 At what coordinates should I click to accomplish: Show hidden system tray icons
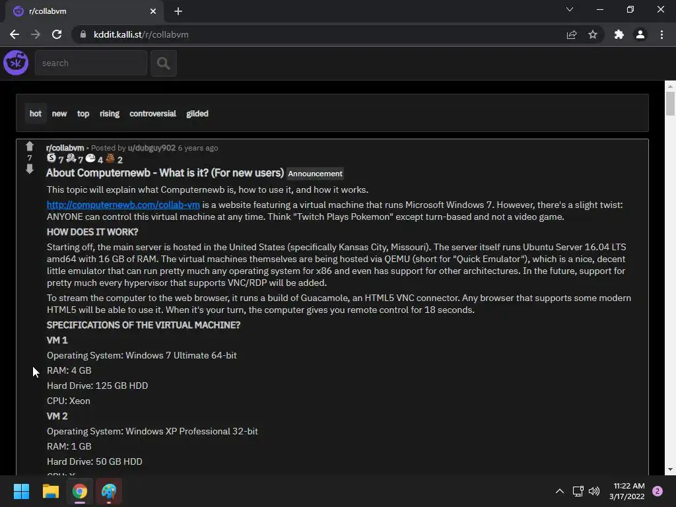pos(560,491)
